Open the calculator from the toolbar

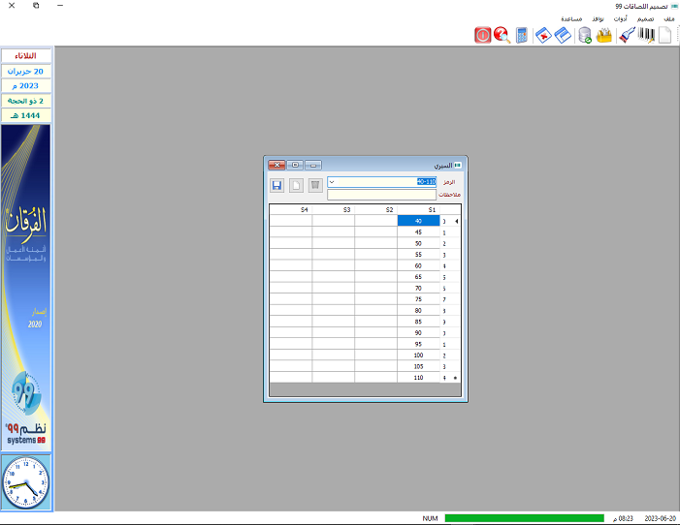(522, 36)
